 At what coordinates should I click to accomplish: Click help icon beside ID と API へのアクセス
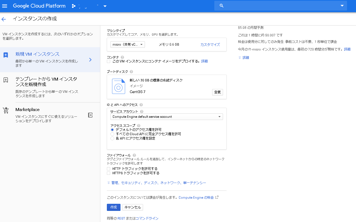point(141,105)
